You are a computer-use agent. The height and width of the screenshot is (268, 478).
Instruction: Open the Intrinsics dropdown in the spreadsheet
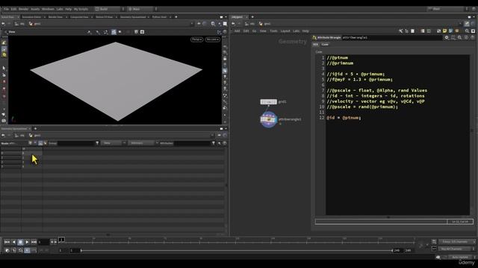point(143,143)
